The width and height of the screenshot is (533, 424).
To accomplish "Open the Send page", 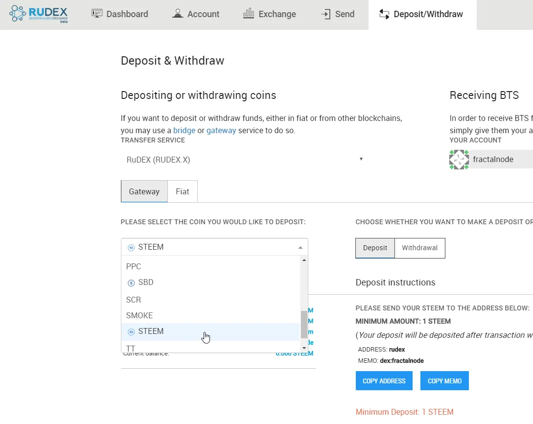I will [338, 14].
